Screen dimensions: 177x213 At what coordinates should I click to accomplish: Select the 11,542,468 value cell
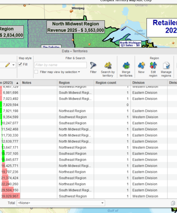click(x=10, y=129)
